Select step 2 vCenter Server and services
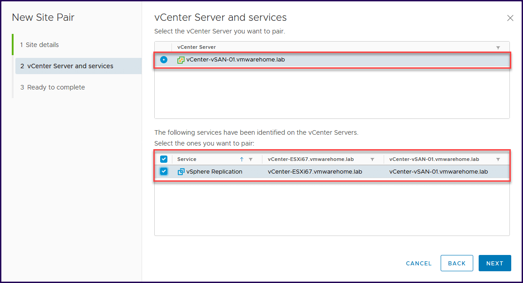523x283 pixels. pos(78,66)
